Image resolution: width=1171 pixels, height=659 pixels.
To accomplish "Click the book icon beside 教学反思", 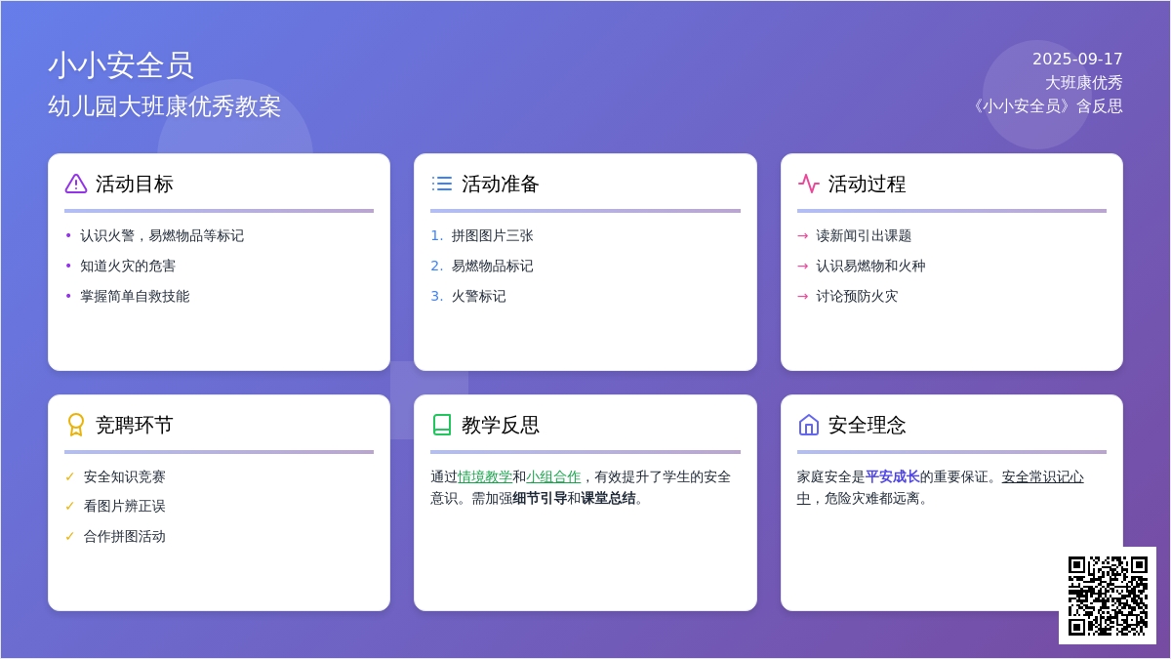I will (x=442, y=425).
